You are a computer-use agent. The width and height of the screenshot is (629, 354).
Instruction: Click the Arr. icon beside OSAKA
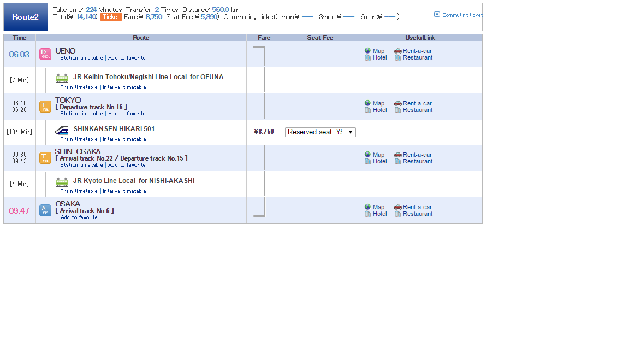pyautogui.click(x=45, y=210)
